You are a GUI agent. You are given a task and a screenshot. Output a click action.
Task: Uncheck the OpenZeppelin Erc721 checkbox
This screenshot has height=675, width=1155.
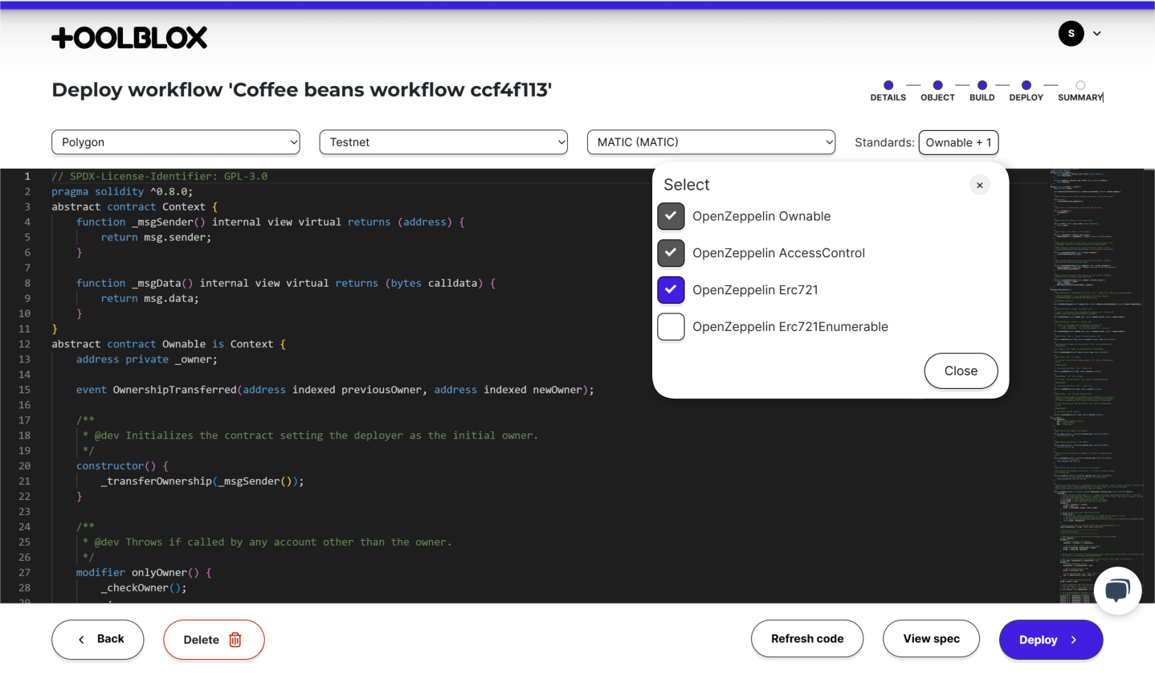(x=671, y=290)
